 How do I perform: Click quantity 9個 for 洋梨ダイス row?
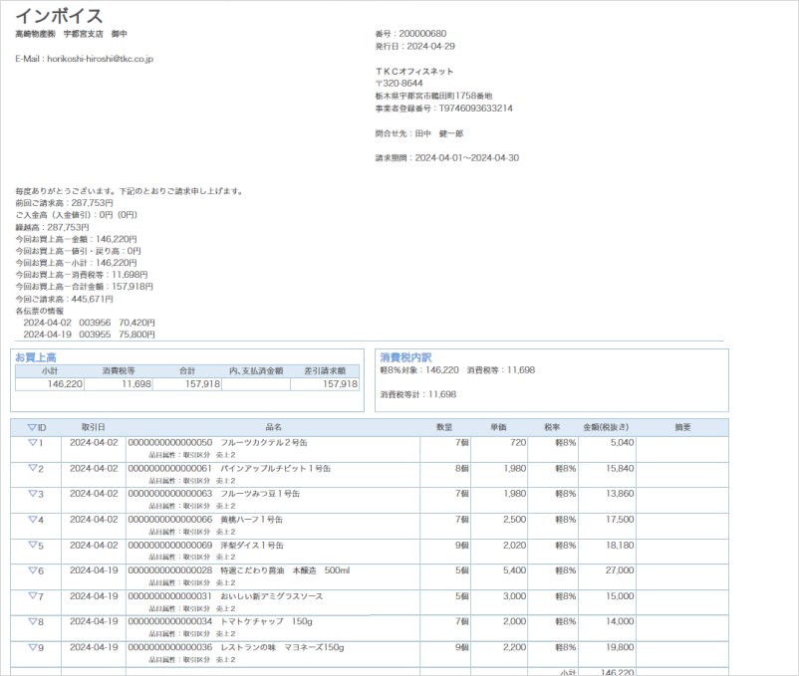coord(462,546)
